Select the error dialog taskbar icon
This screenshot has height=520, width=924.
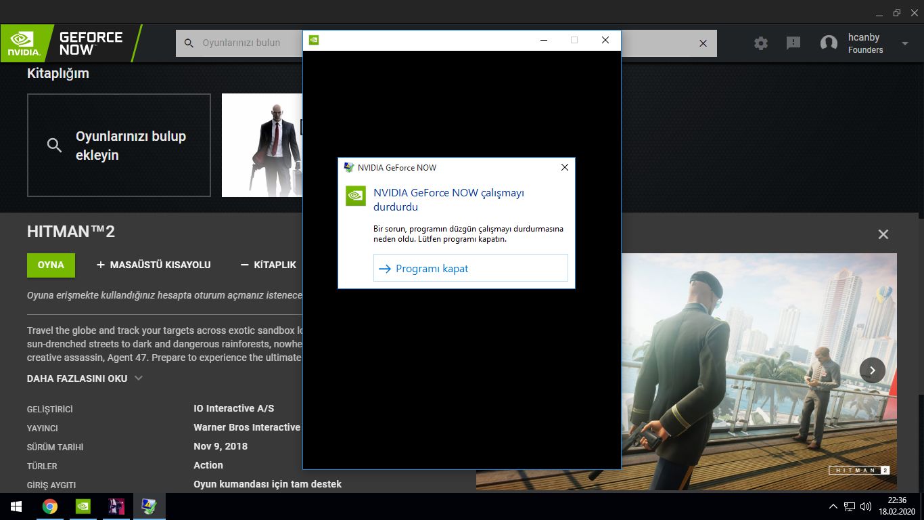point(149,506)
